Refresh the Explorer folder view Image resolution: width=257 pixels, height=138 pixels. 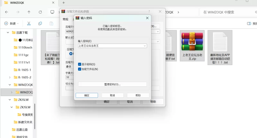point(40,12)
